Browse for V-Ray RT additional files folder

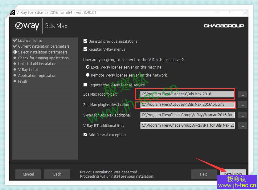(242, 126)
